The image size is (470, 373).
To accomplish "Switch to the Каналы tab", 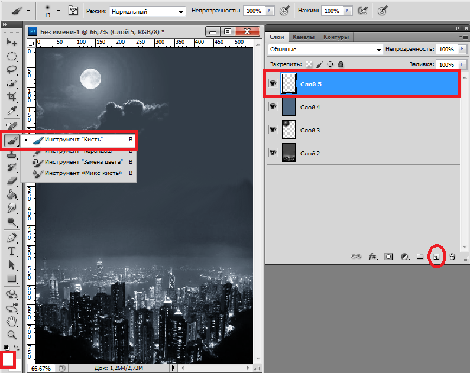I will pos(303,37).
